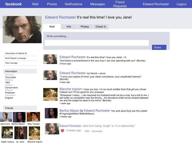Switch to the Info profile tab
Image resolution: width=192 pixels, height=144 pixels.
pyautogui.click(x=69, y=27)
